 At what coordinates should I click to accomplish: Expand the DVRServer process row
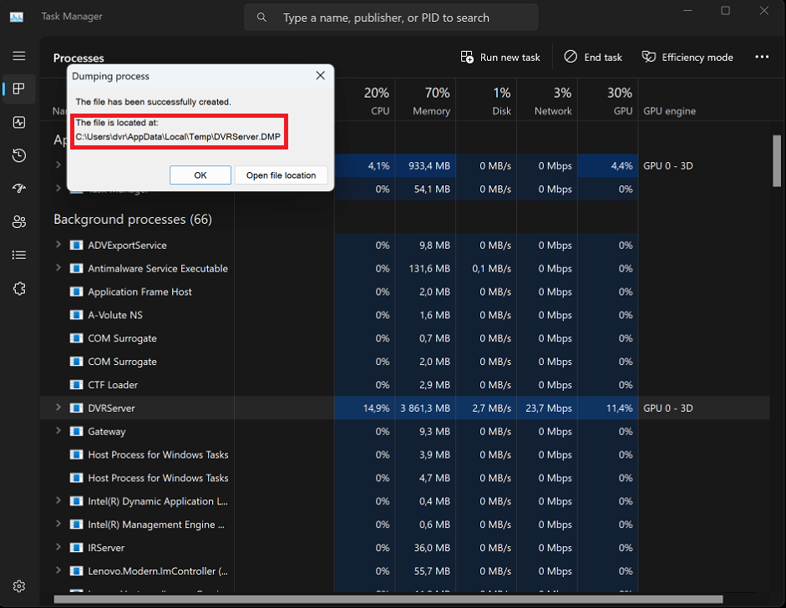point(58,408)
